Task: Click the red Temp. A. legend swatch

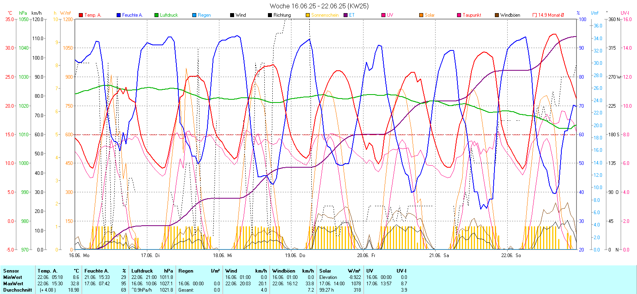Action: [x=81, y=15]
